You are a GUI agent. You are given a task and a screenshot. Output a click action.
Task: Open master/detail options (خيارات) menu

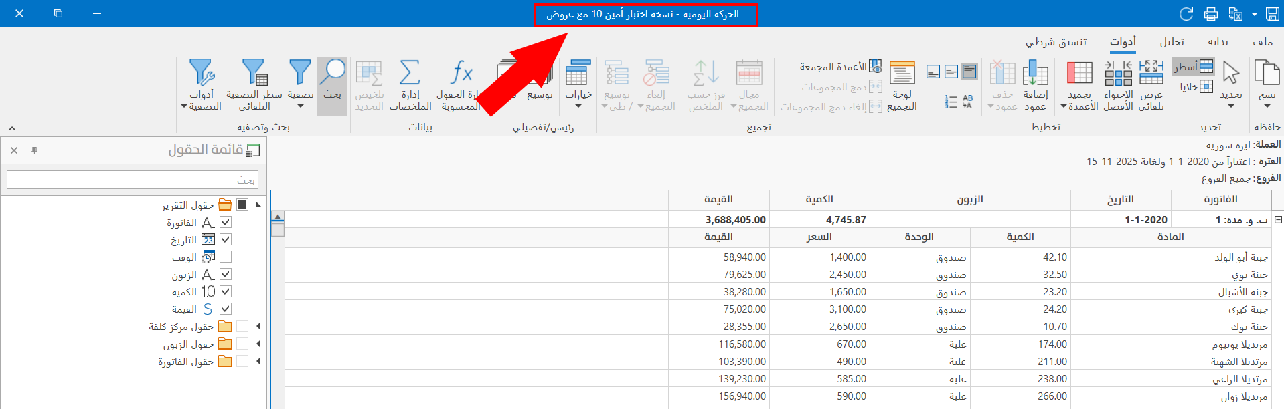pyautogui.click(x=578, y=86)
